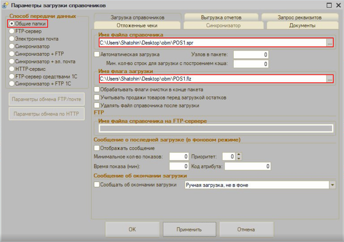Close the Параметры загрузки справочников window
This screenshot has width=344, height=242.
[338, 5]
